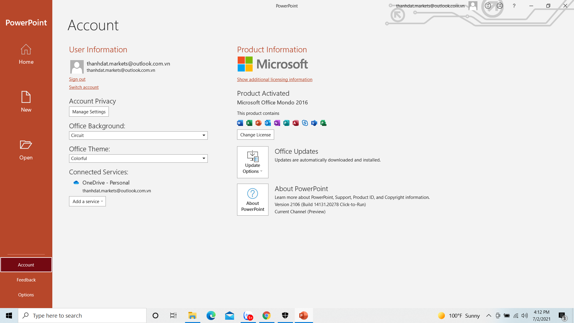This screenshot has width=574, height=323.
Task: Click the Skype for Business product icon
Action: point(305,123)
